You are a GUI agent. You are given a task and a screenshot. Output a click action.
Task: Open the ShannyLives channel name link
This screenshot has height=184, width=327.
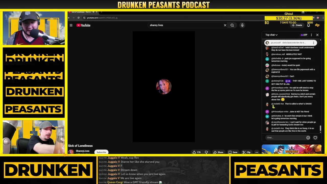(83, 151)
